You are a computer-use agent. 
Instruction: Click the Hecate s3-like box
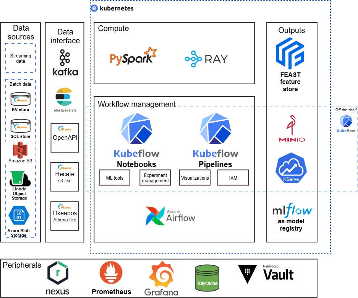[65, 177]
